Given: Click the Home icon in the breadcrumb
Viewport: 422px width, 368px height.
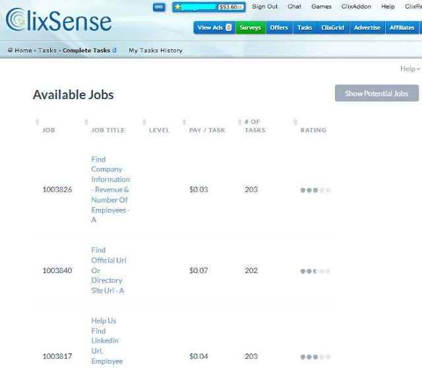Looking at the screenshot, I should point(11,50).
